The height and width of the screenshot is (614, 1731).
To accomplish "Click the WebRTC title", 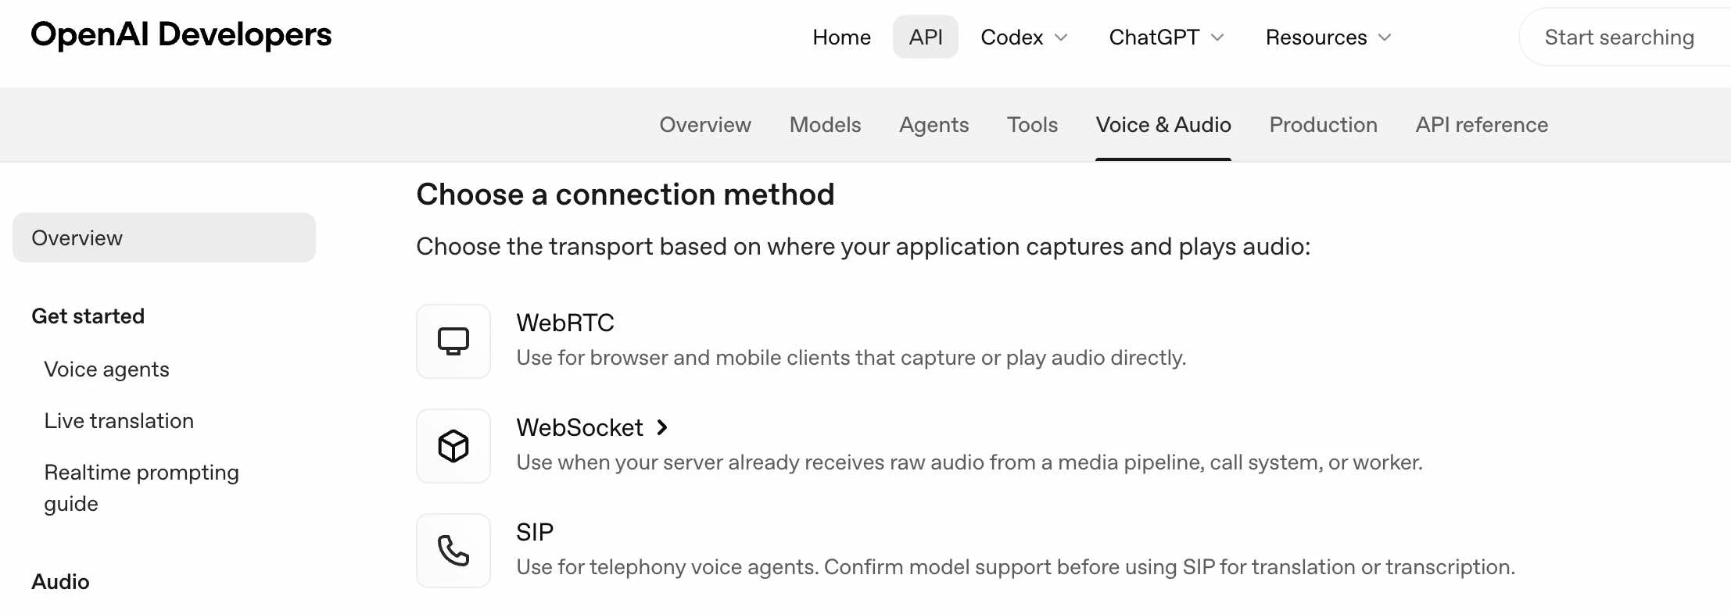I will pos(565,323).
